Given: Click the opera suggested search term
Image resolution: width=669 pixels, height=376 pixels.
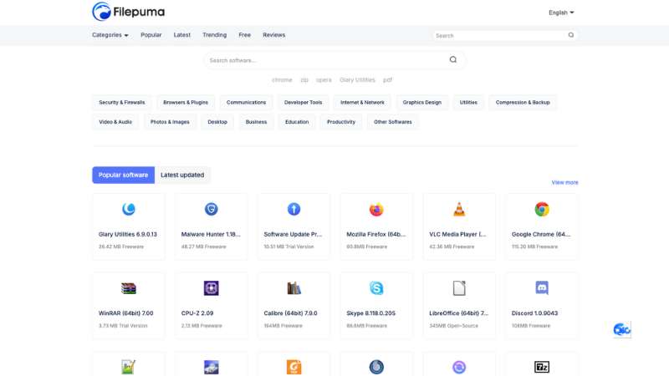Looking at the screenshot, I should pos(324,79).
